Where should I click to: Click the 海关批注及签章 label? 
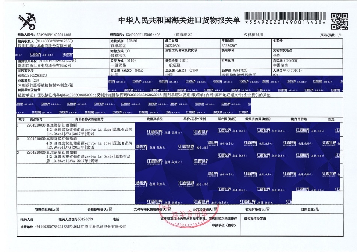pos(255,219)
